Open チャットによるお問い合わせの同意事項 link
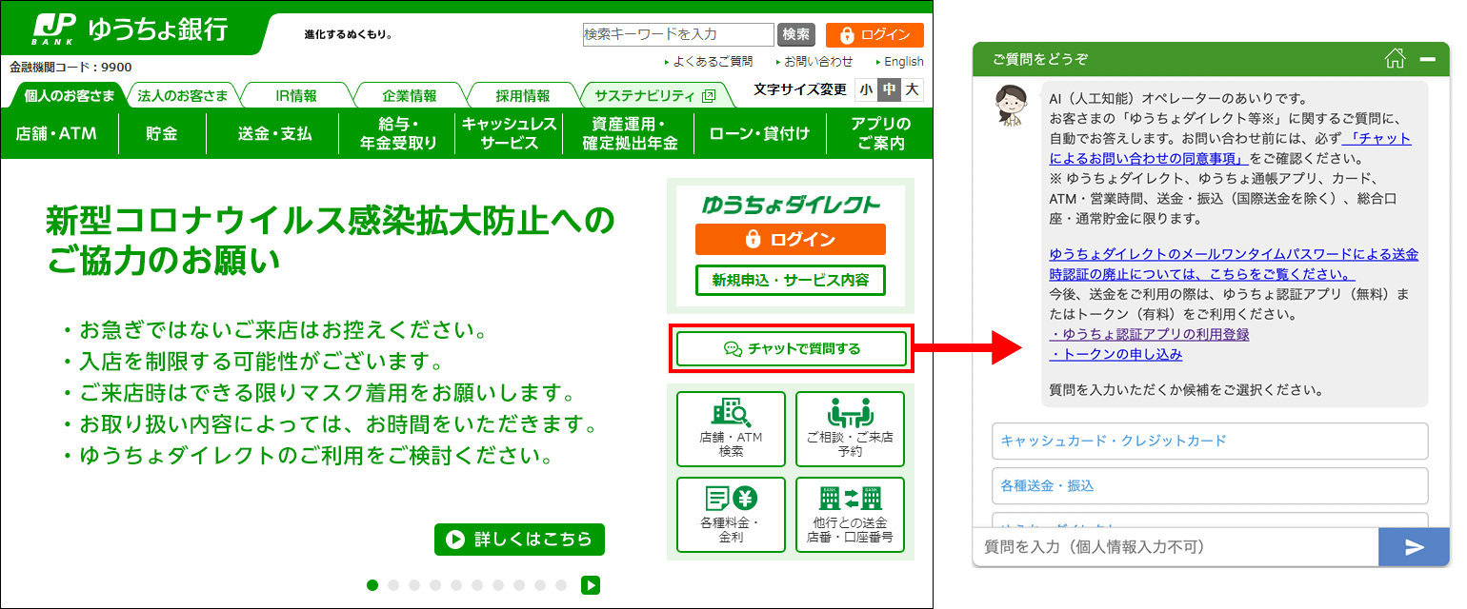The height and width of the screenshot is (609, 1467). pos(1230,147)
